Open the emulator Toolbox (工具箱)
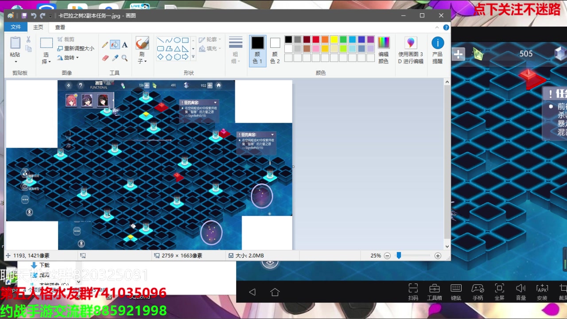The width and height of the screenshot is (567, 319). tap(435, 292)
